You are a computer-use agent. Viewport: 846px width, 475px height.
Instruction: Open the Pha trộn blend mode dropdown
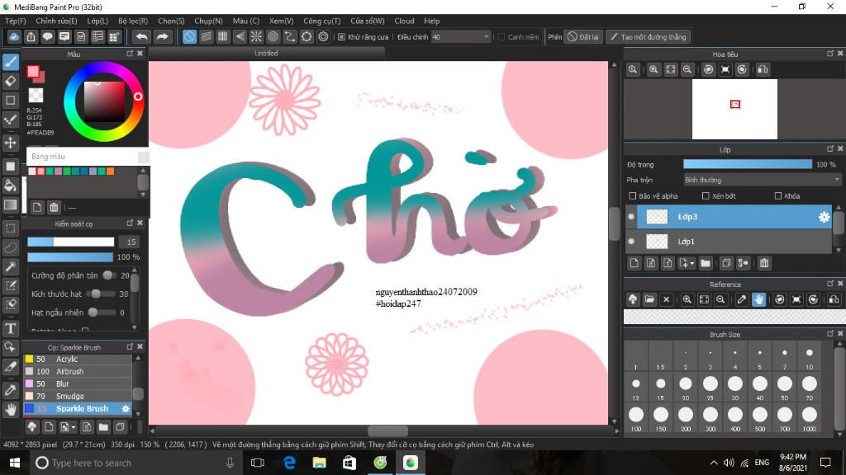click(x=762, y=180)
